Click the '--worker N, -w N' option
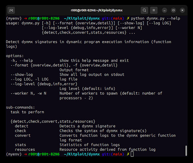The image size is (193, 163). click(x=28, y=93)
